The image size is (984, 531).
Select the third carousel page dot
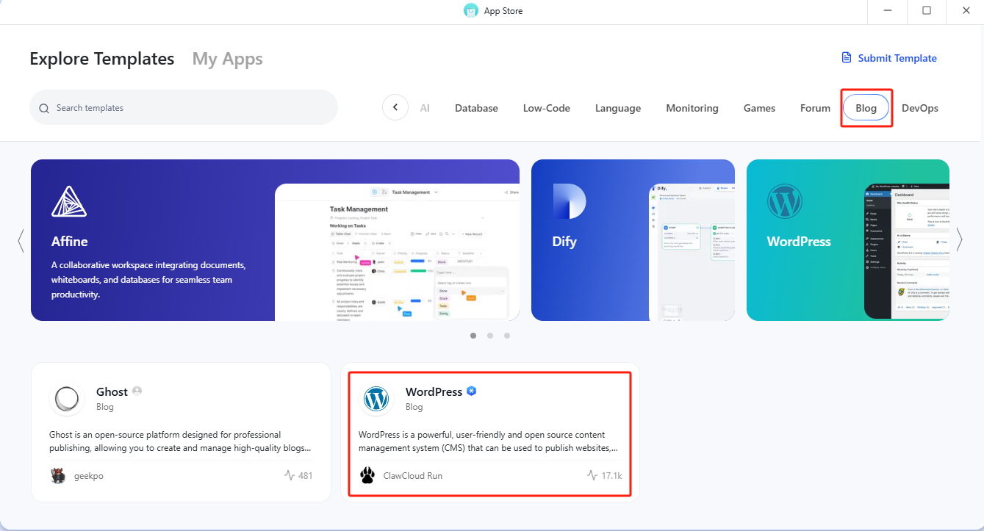click(507, 336)
